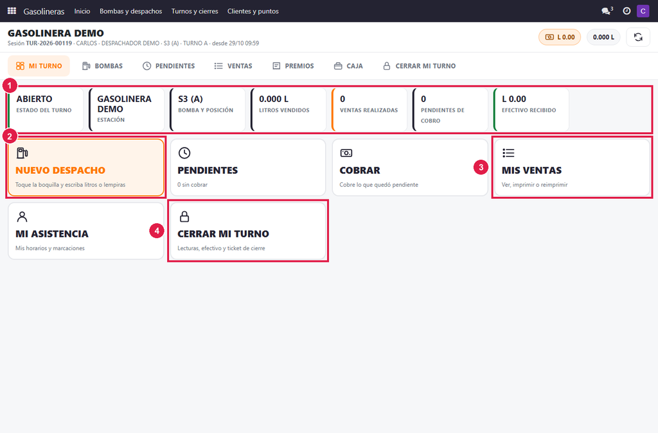Switch to the Bombas tab
Image resolution: width=658 pixels, height=433 pixels.
(102, 65)
